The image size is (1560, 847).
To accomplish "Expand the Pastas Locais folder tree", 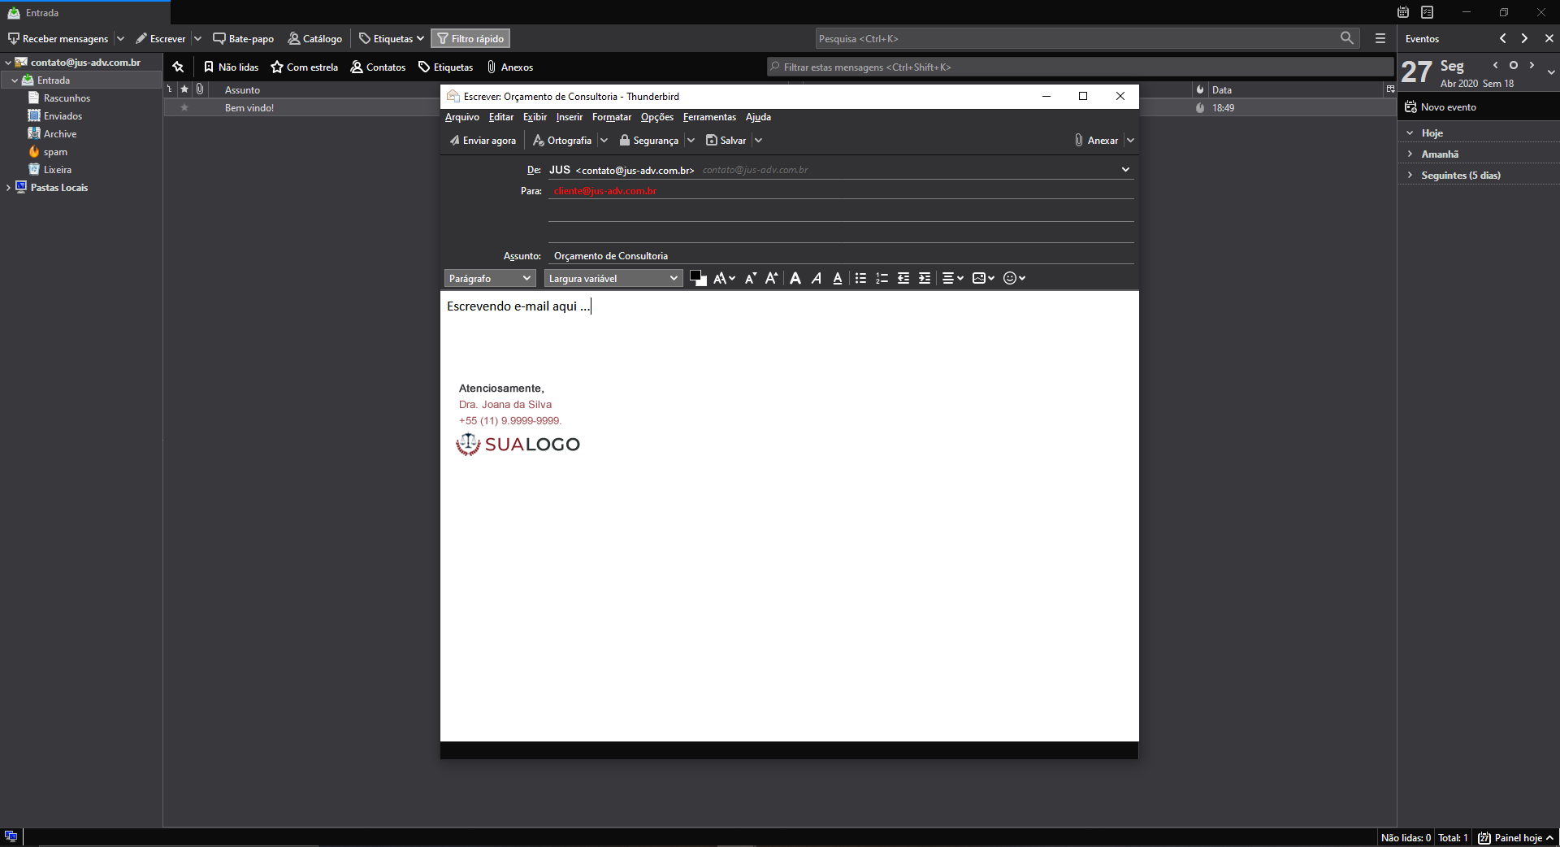I will pyautogui.click(x=8, y=188).
